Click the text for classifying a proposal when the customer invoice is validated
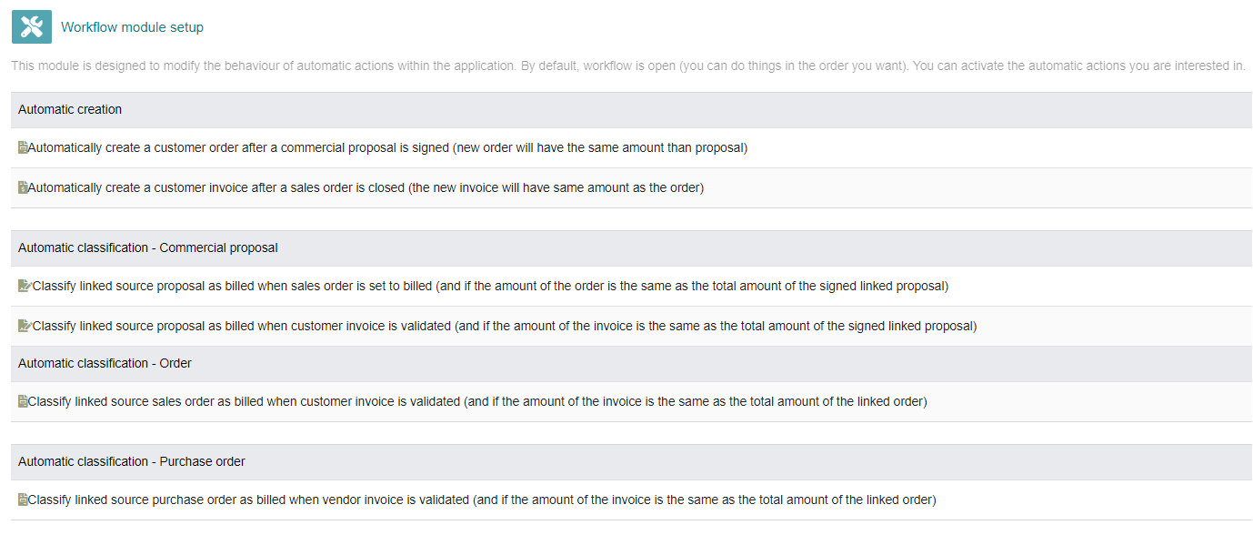This screenshot has width=1253, height=535. pos(505,326)
